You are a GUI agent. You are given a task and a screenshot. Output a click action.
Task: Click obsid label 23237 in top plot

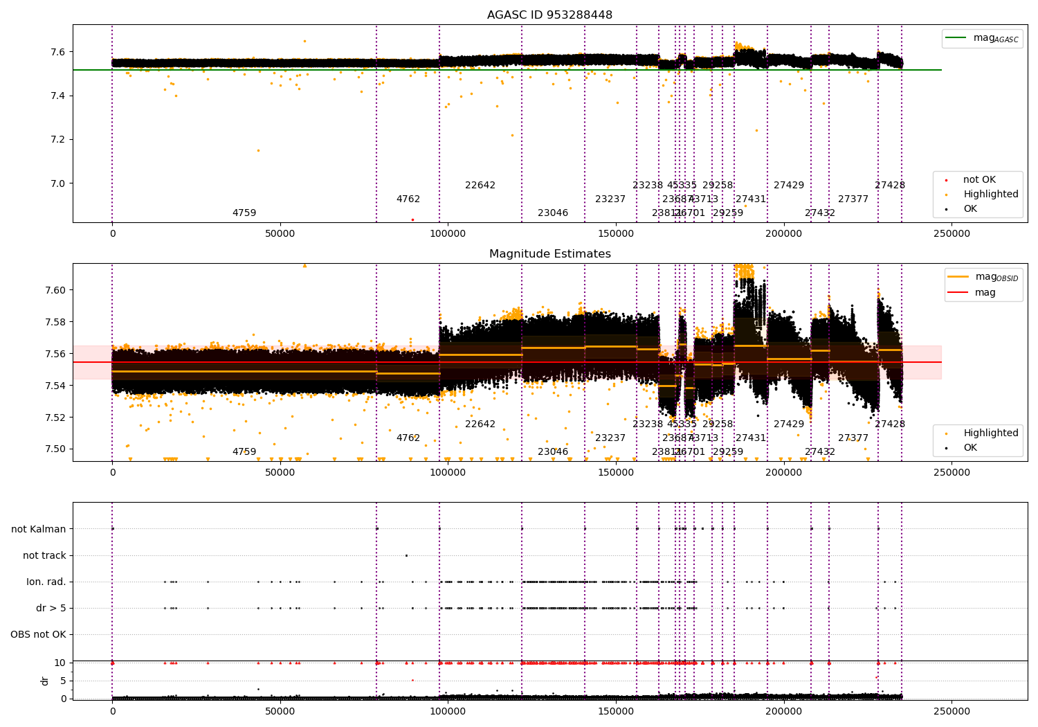(x=610, y=199)
